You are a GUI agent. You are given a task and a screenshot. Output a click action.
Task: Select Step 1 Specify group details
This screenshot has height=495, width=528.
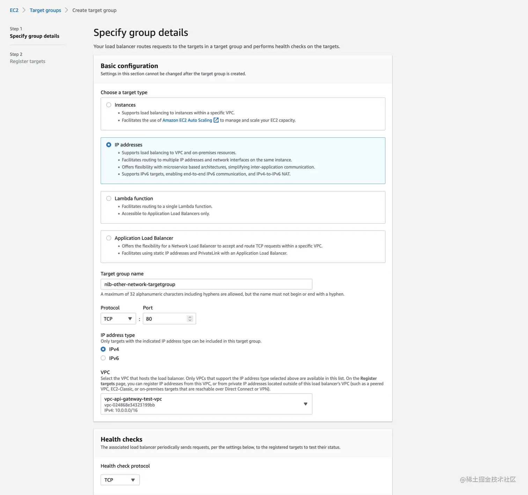click(x=35, y=36)
